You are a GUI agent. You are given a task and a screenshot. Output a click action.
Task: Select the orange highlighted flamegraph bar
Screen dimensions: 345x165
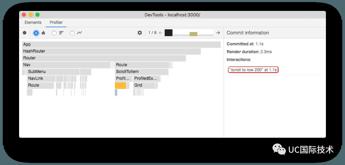pos(121,85)
